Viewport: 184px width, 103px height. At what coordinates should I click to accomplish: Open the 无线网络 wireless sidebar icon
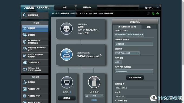25,82
